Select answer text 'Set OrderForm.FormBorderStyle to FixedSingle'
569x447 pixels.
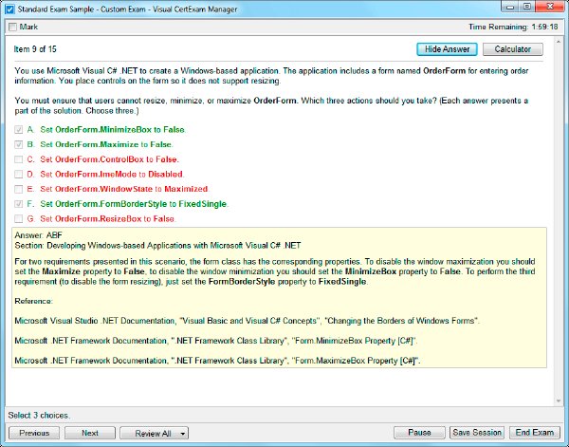click(134, 204)
